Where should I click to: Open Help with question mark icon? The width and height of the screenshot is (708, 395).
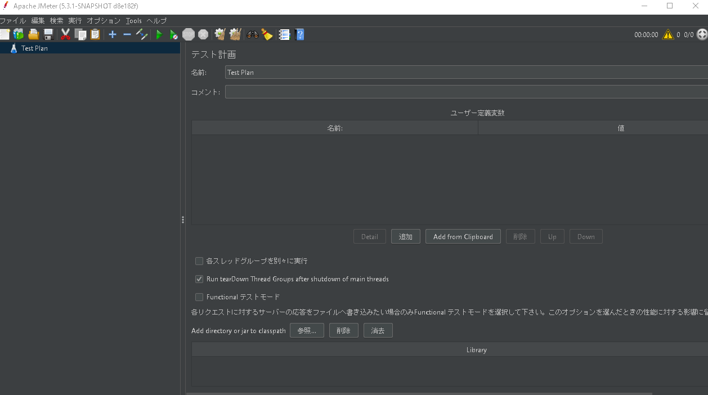299,34
